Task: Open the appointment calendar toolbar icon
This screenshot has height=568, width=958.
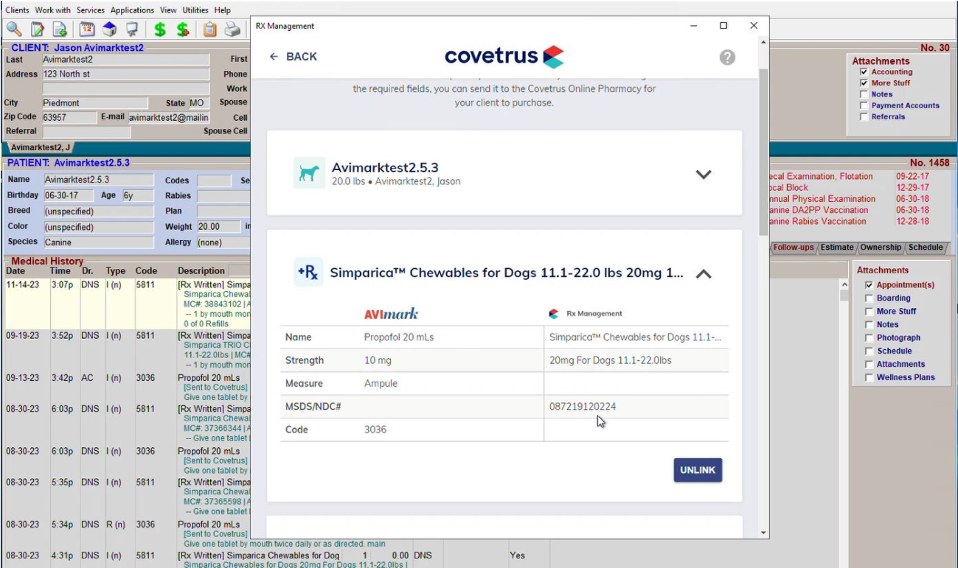Action: coord(87,29)
